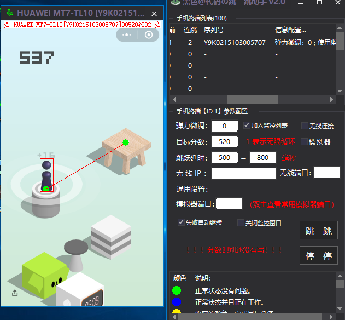The width and height of the screenshot is (345, 320).
Task: Click the 目标分数 field showing 520
Action: click(x=225, y=142)
